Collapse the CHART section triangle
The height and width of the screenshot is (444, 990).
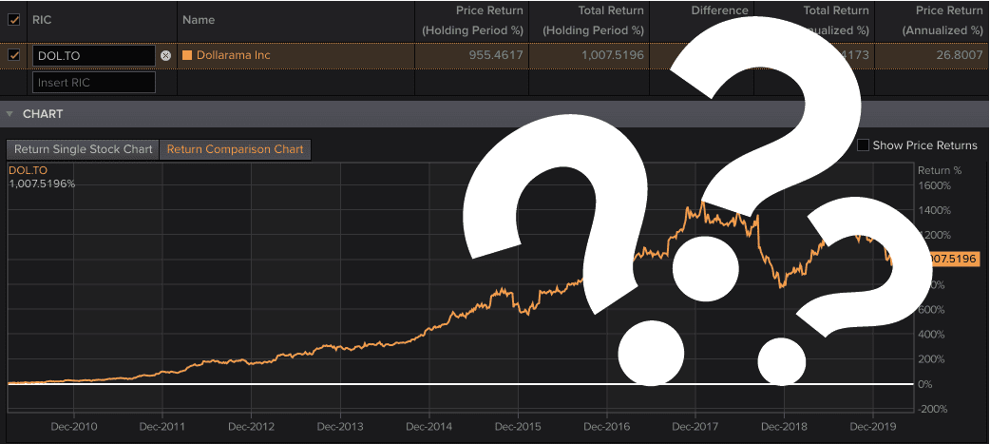pos(10,114)
